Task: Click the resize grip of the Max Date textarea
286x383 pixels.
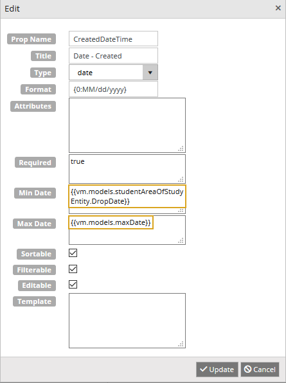Action: tap(181, 240)
